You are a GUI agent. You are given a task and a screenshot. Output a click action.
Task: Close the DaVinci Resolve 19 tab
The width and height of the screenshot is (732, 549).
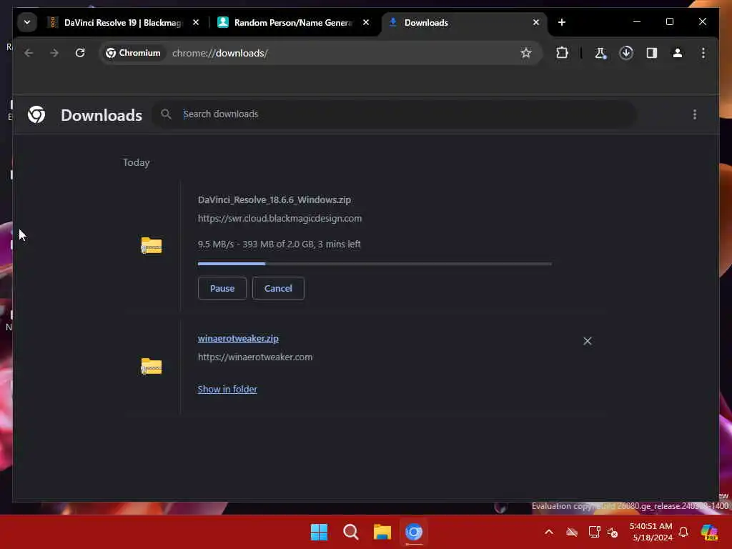[x=196, y=22]
